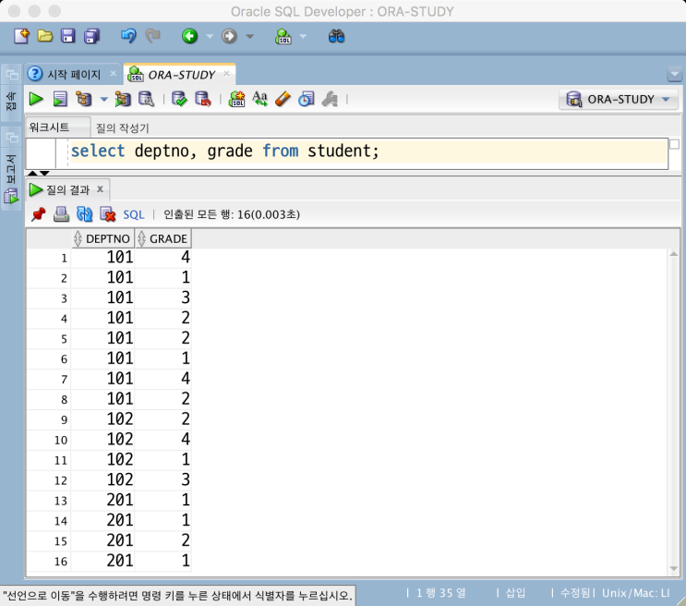Image resolution: width=686 pixels, height=606 pixels.
Task: Click DEPTNO cell 201 in row 13
Action: [103, 500]
